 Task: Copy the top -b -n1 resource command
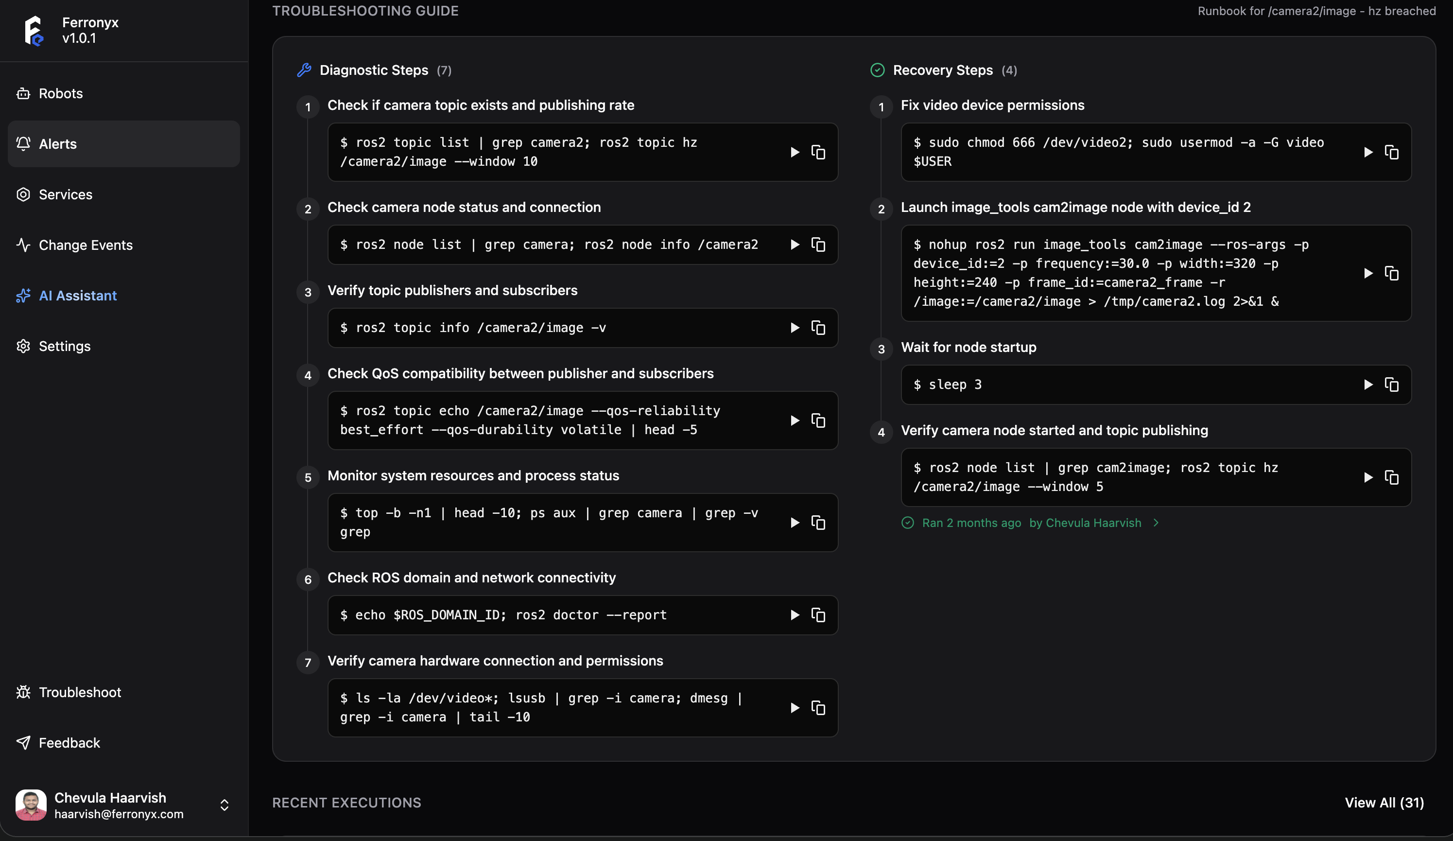818,523
